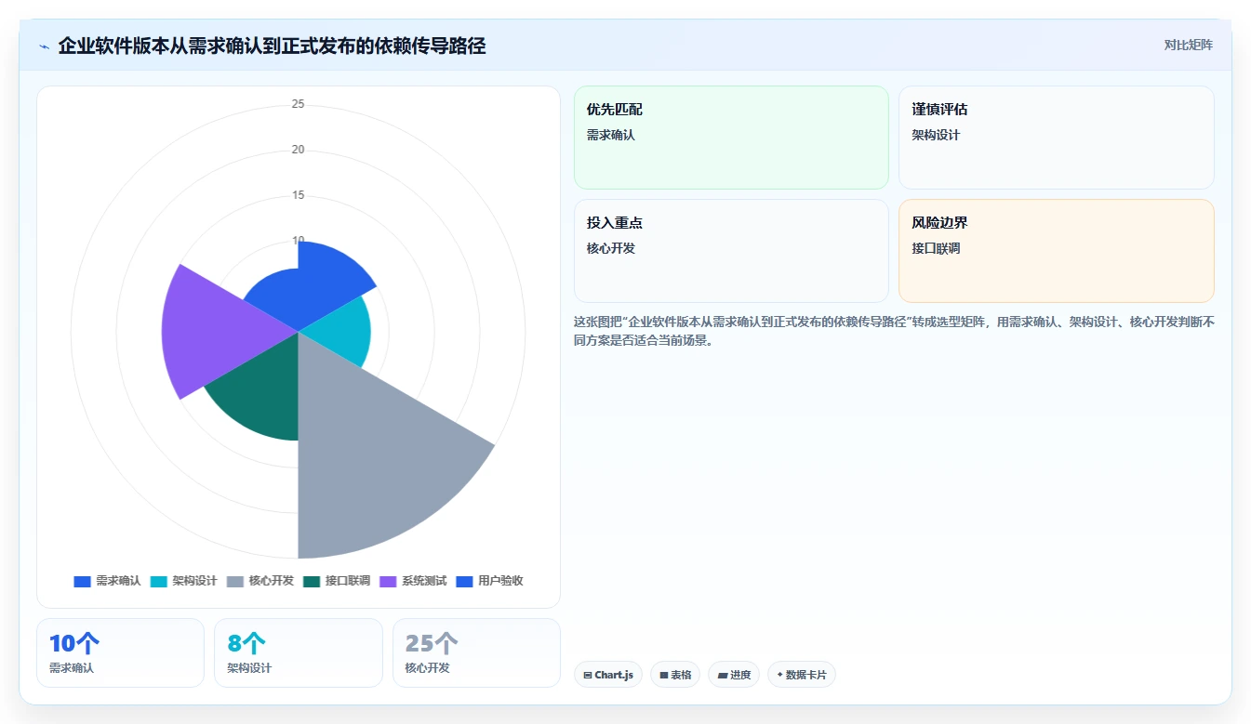Open the green 优先匹配 matrix card
Image resolution: width=1251 pixels, height=724 pixels.
pos(731,138)
